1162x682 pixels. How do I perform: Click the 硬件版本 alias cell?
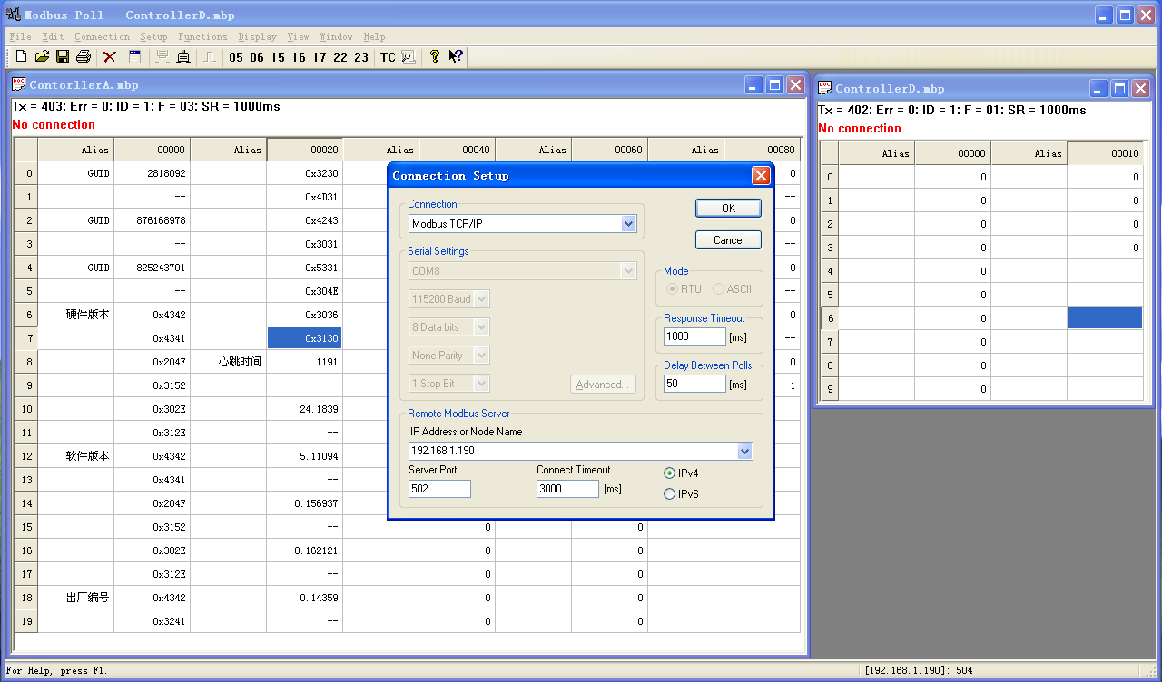coord(76,315)
